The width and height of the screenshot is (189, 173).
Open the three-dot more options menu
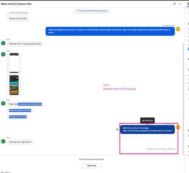(180, 4)
